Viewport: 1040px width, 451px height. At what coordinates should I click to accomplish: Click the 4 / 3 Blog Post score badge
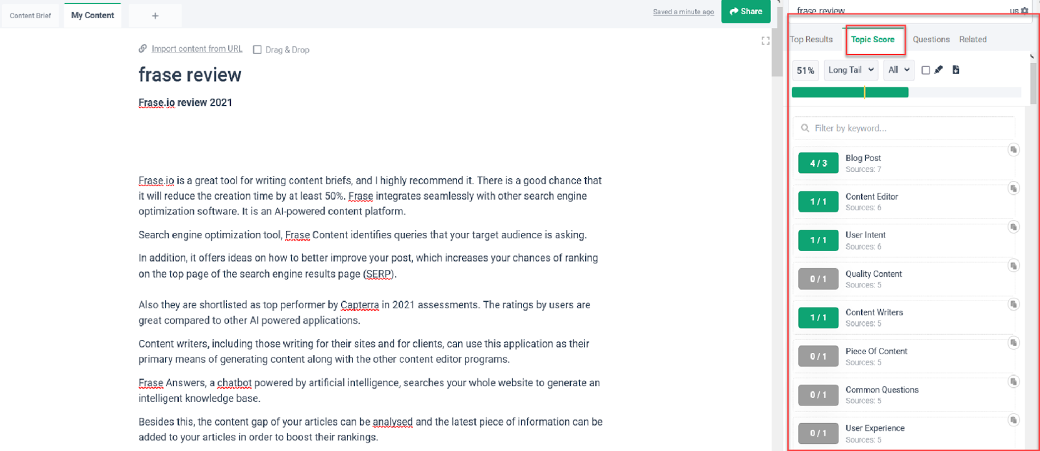click(818, 163)
